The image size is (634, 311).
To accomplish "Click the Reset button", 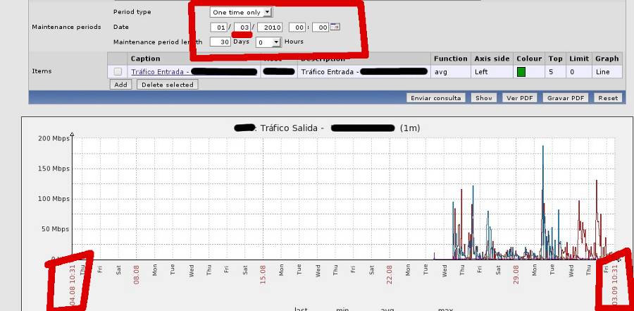I will (608, 98).
